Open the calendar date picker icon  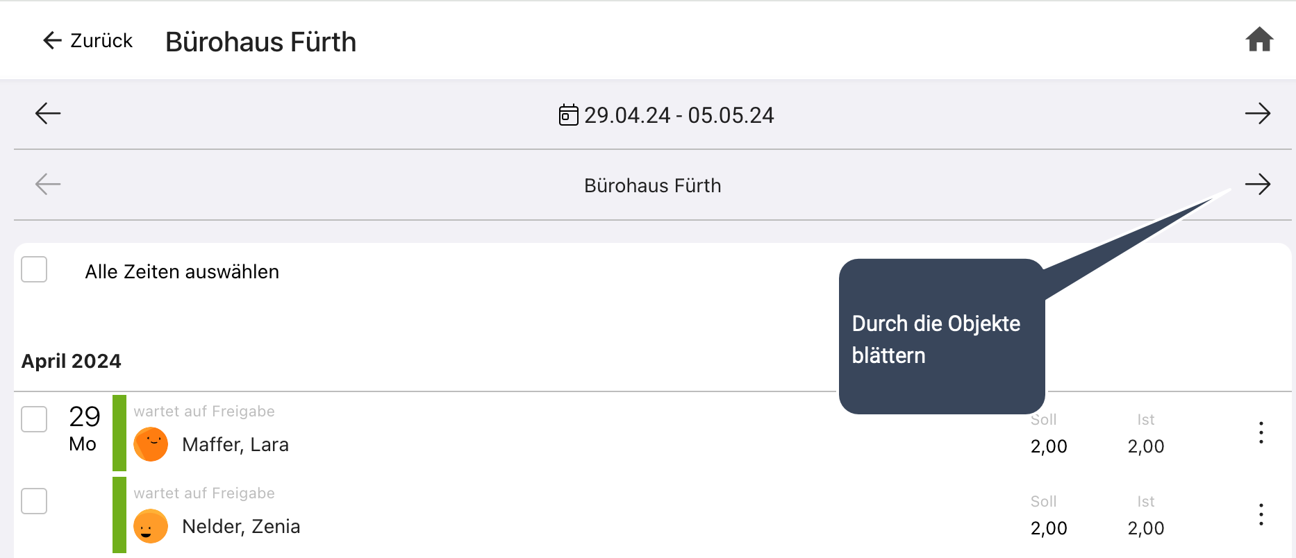pyautogui.click(x=568, y=115)
